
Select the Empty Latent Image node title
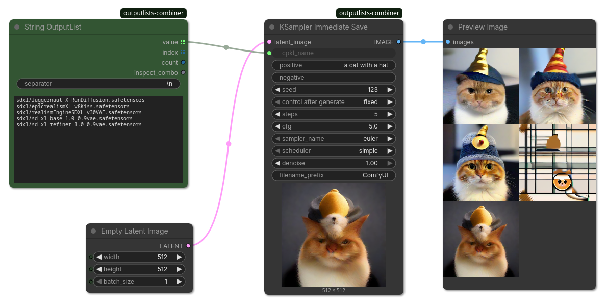[x=134, y=231]
